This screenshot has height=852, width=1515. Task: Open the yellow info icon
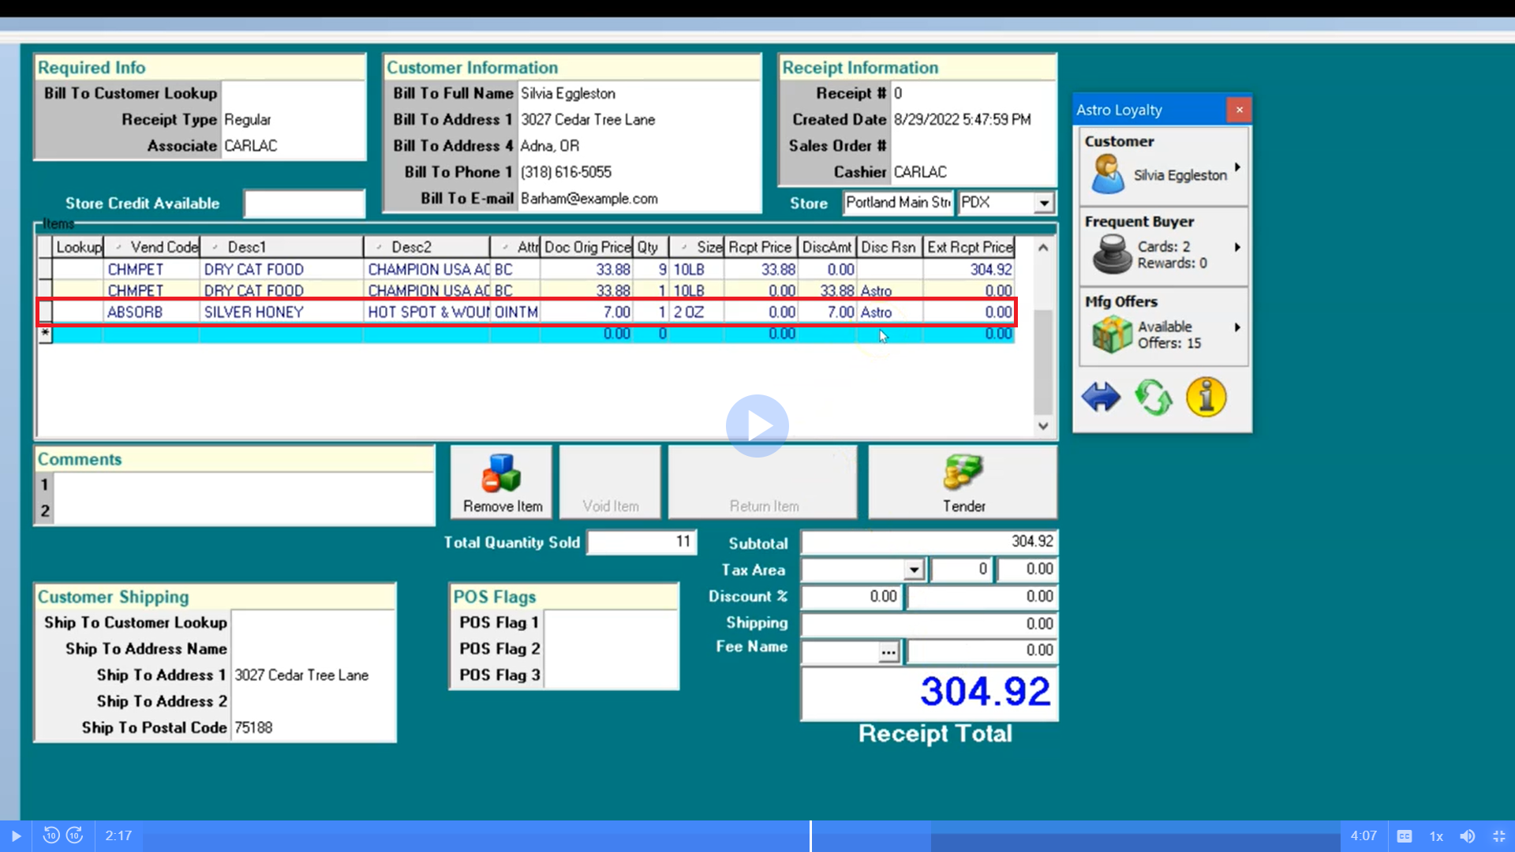click(x=1206, y=397)
